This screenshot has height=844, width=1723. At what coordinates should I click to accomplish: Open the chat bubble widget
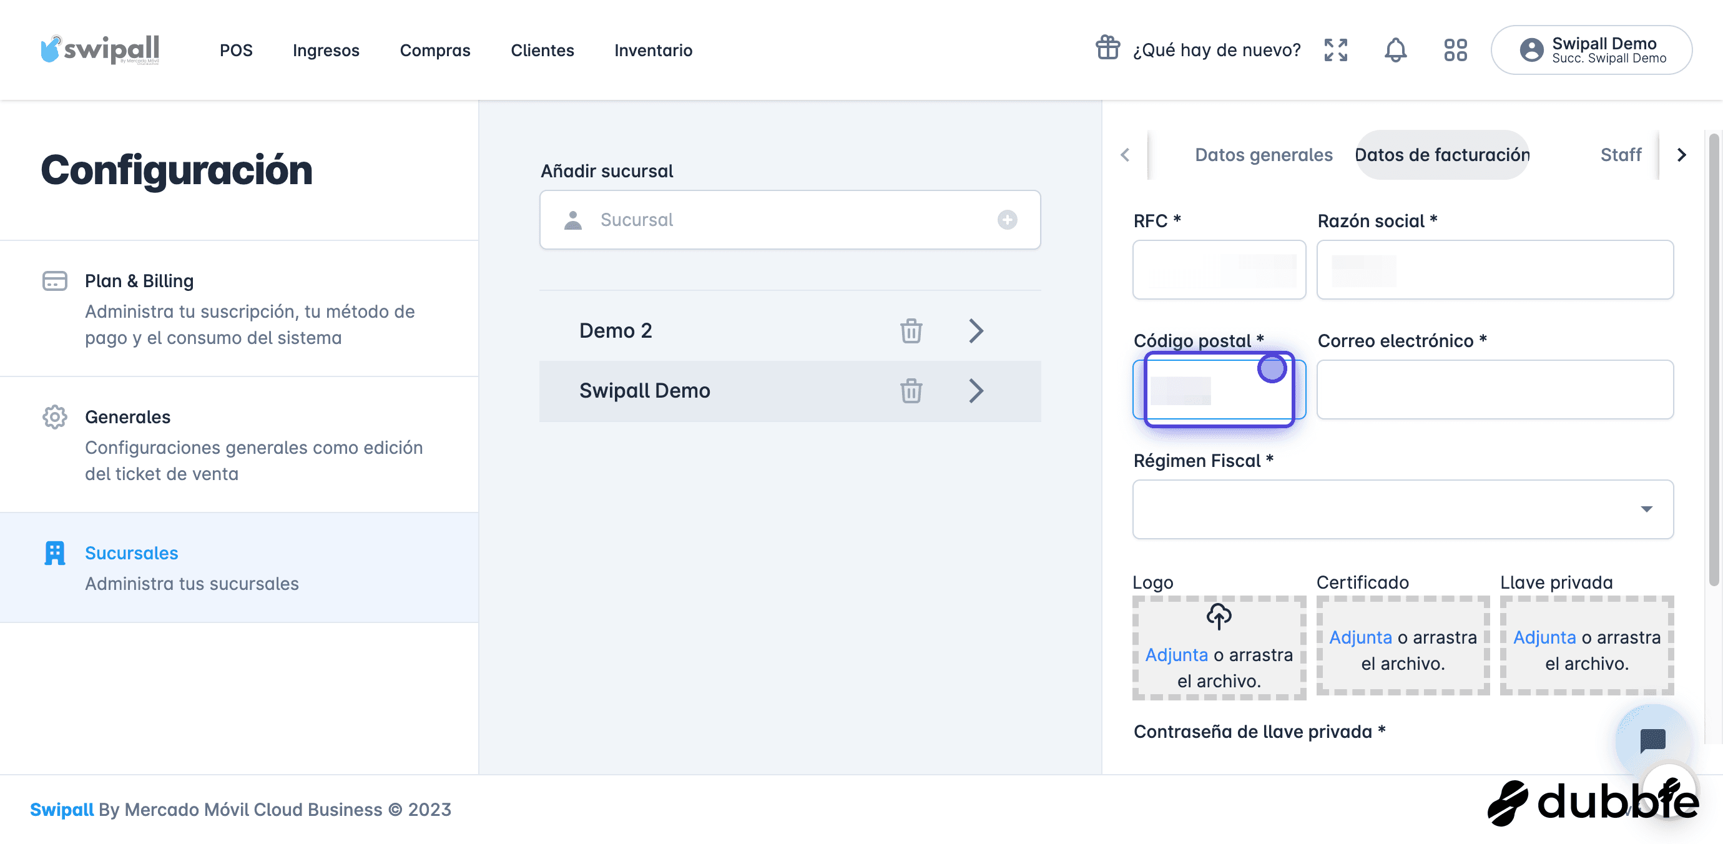(1652, 740)
